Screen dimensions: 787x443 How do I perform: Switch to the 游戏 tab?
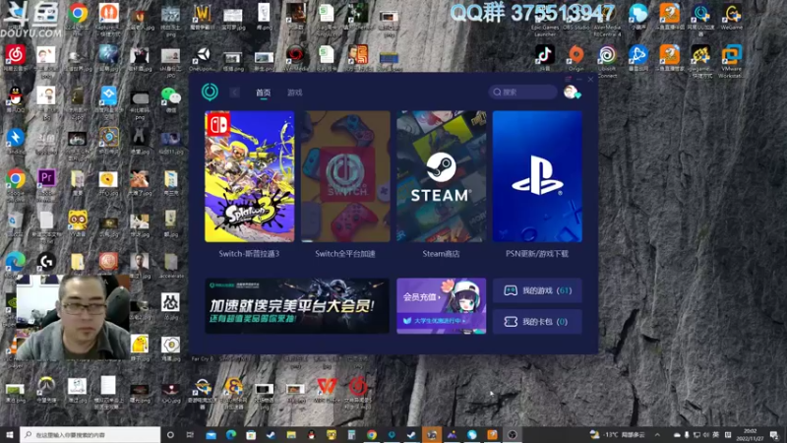coord(294,93)
